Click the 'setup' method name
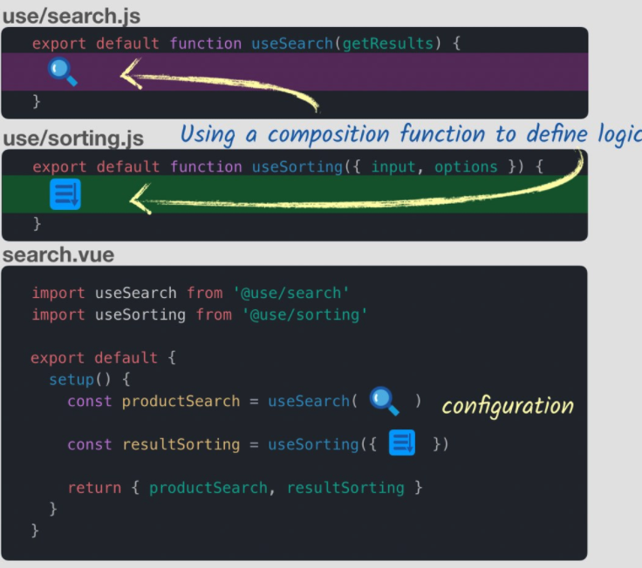Image resolution: width=642 pixels, height=568 pixels. (x=72, y=380)
